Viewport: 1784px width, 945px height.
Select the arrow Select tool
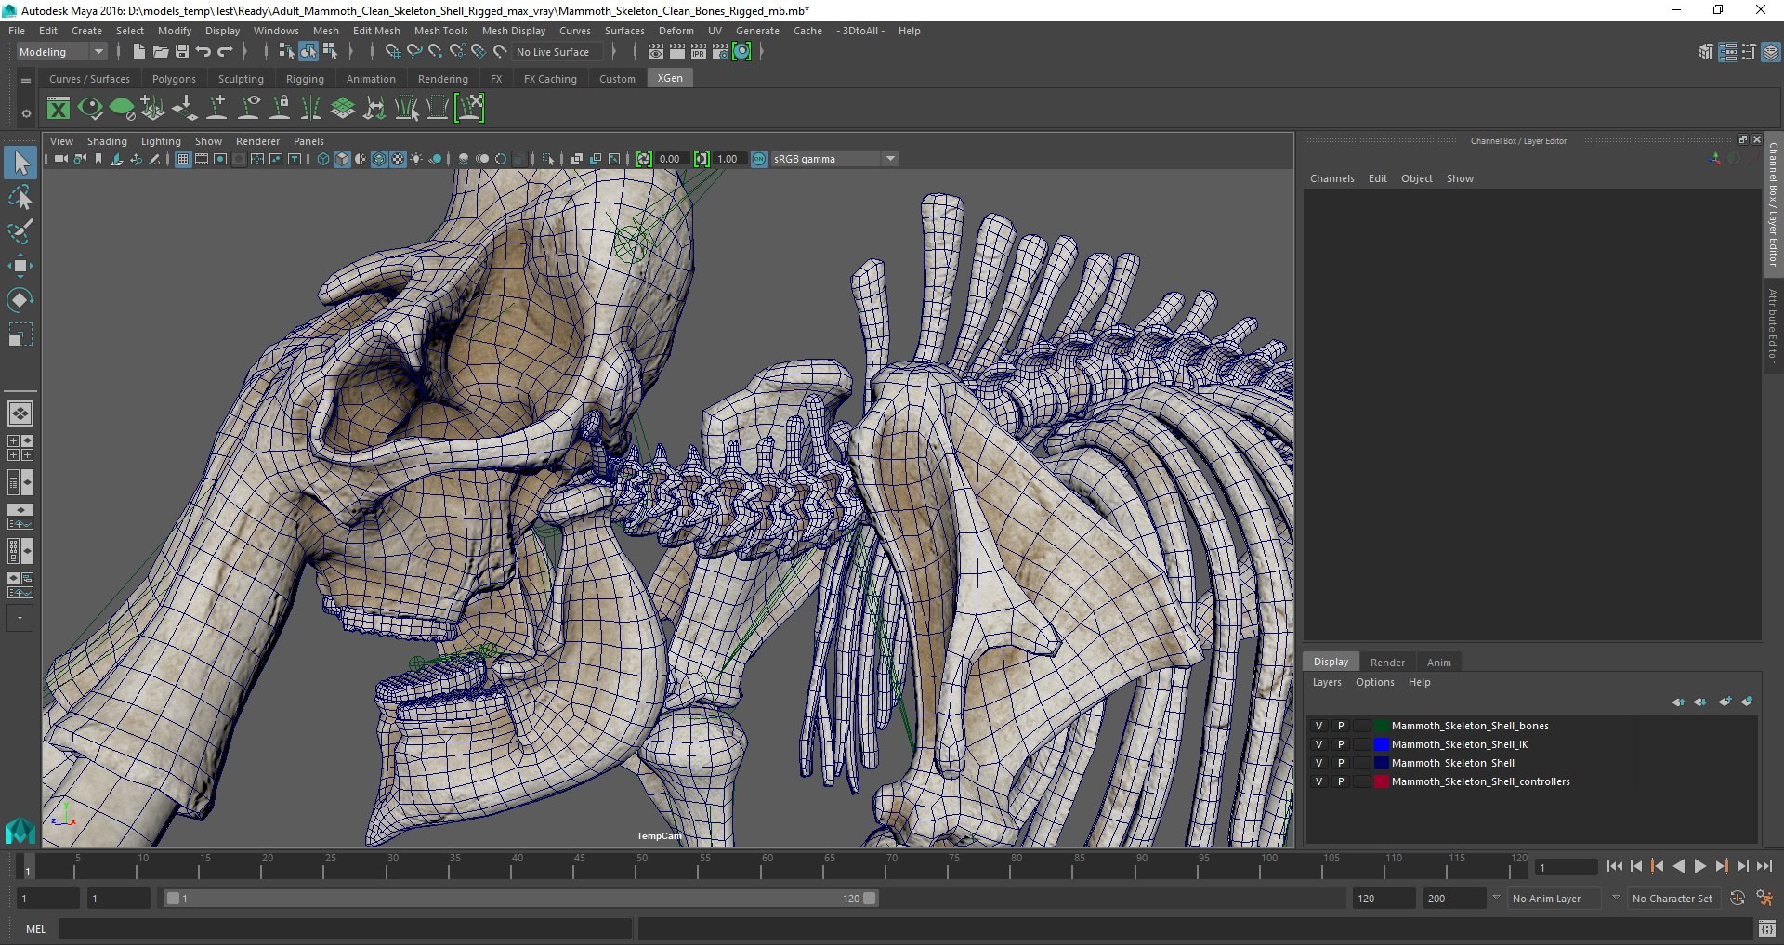coord(20,163)
